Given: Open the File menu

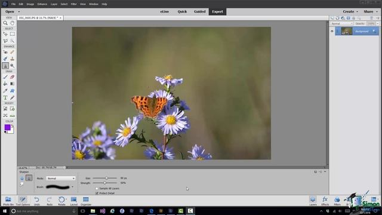Looking at the screenshot, I should click(13, 4).
